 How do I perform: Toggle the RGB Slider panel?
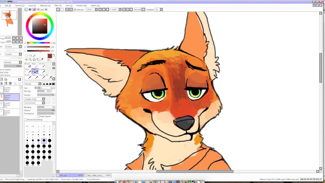(x=30, y=9)
